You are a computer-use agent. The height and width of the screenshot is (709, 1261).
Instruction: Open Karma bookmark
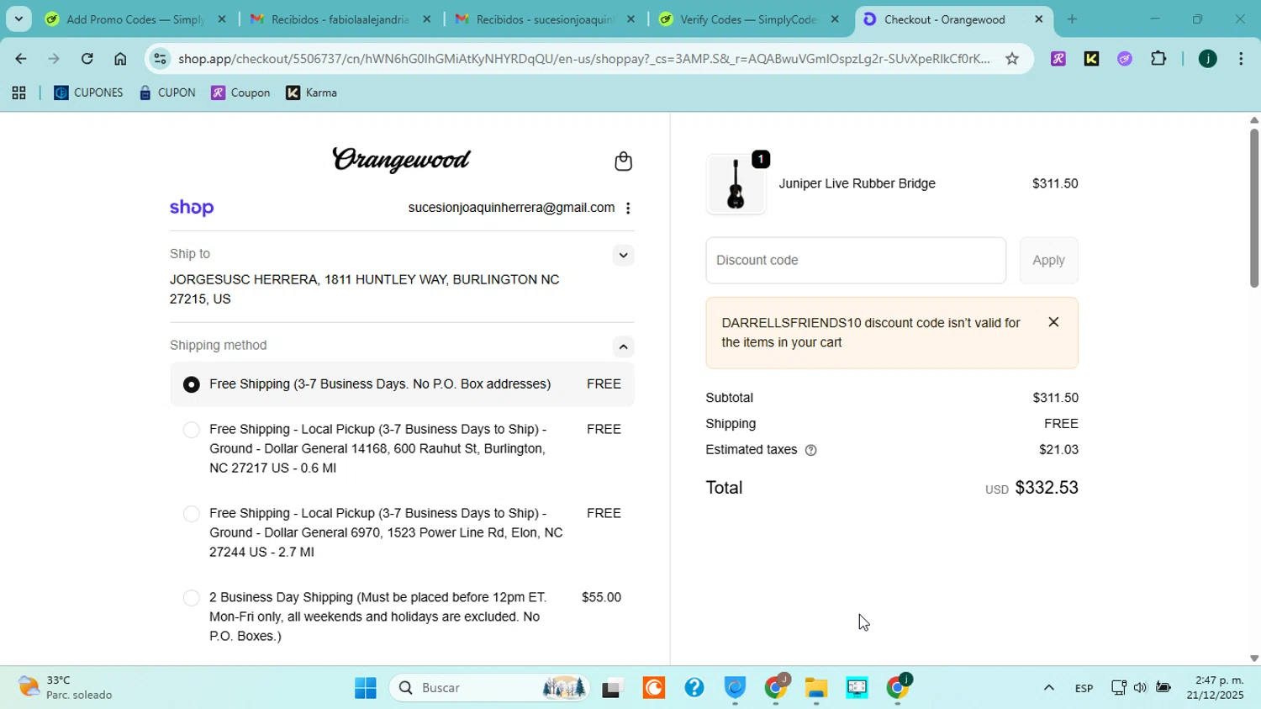pos(311,93)
